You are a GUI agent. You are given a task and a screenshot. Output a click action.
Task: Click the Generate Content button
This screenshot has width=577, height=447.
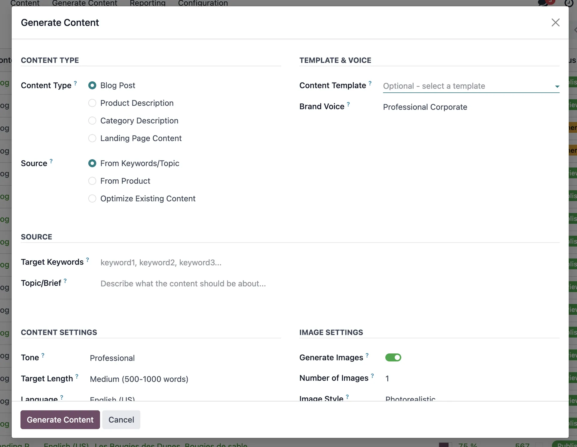point(60,420)
